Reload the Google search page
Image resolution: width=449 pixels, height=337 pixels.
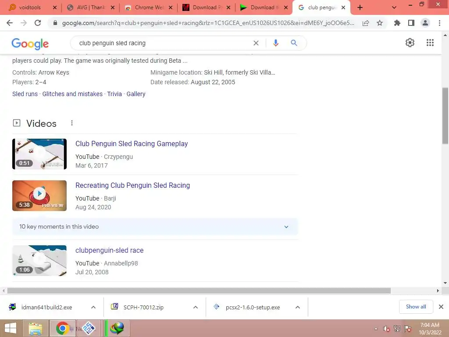point(38,23)
